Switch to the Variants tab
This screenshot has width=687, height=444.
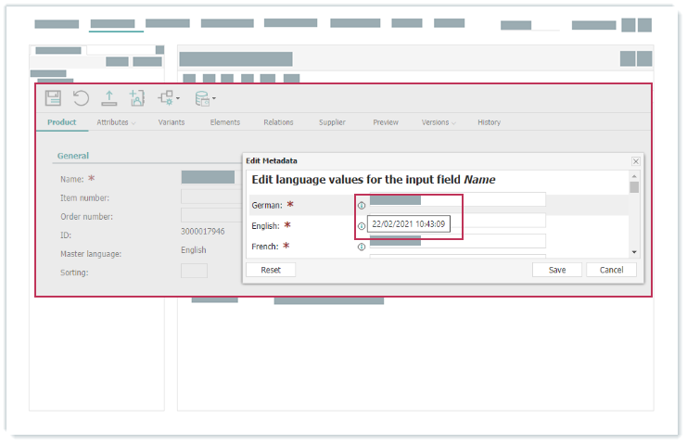pyautogui.click(x=172, y=122)
